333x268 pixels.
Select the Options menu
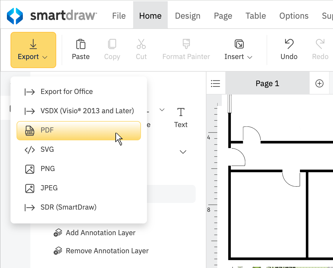tap(294, 16)
